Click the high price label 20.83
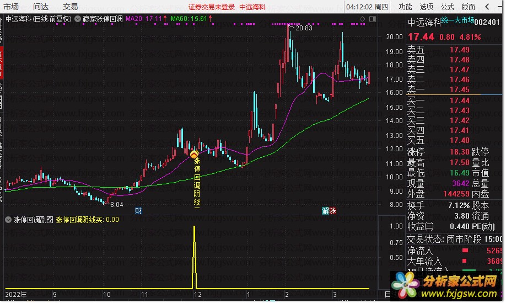Viewport: 506px width, 303px height. click(x=304, y=28)
